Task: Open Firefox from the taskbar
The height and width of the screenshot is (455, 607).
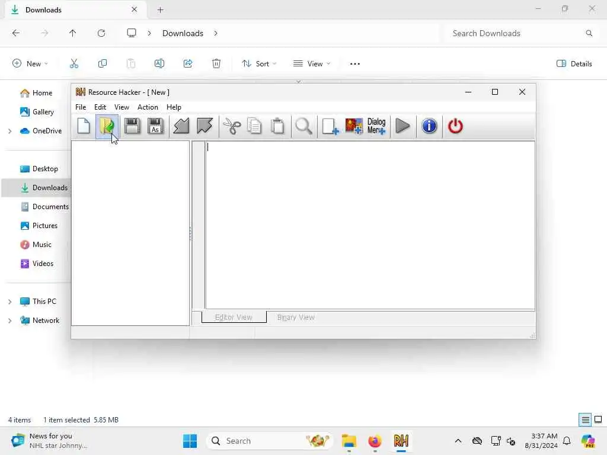Action: coord(375,441)
